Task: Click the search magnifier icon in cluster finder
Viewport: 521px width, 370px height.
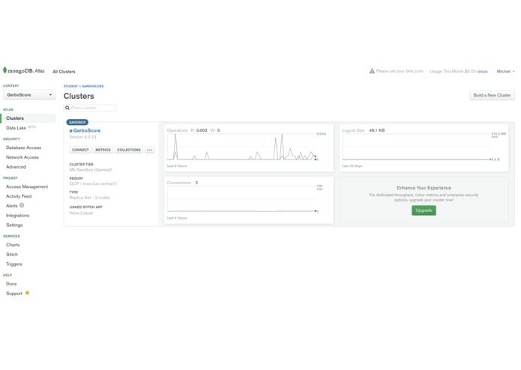Action: [67, 108]
